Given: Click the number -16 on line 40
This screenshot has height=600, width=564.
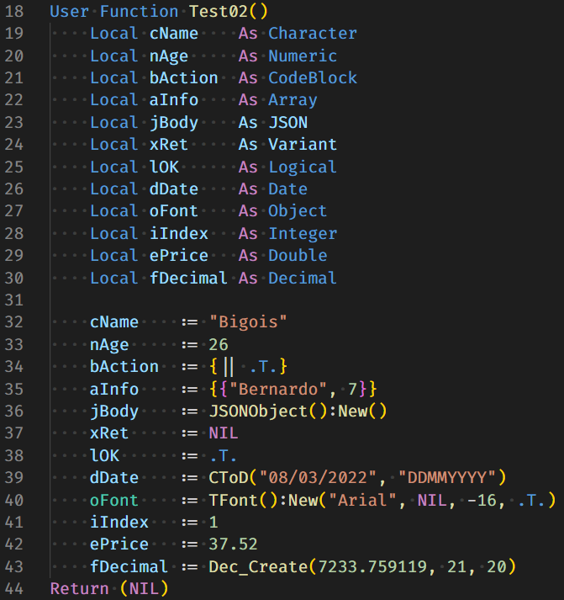Looking at the screenshot, I should [x=482, y=500].
